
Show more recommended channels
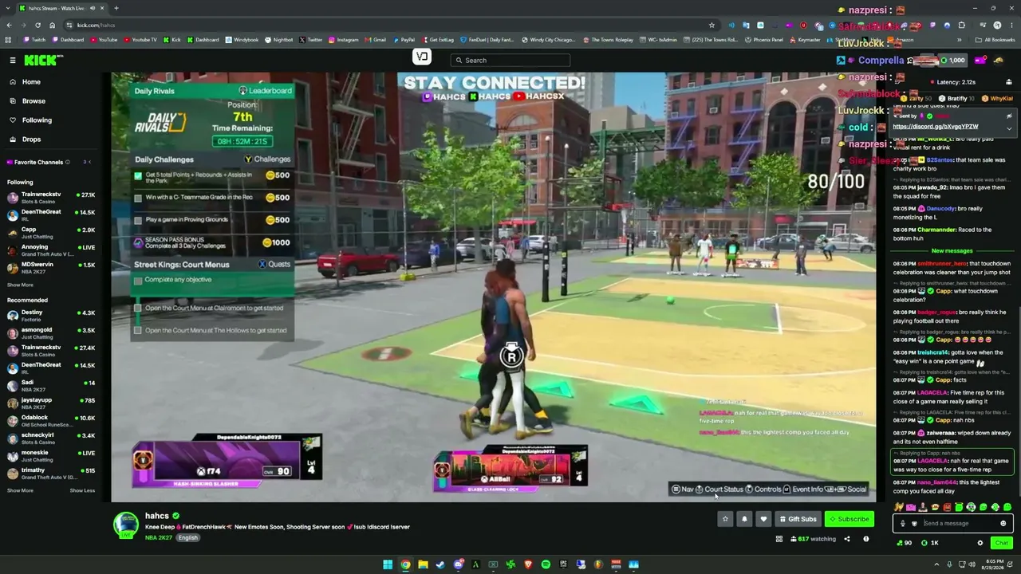point(20,490)
